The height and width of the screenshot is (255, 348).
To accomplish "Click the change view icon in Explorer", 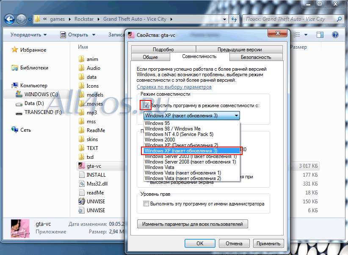I will [x=297, y=35].
